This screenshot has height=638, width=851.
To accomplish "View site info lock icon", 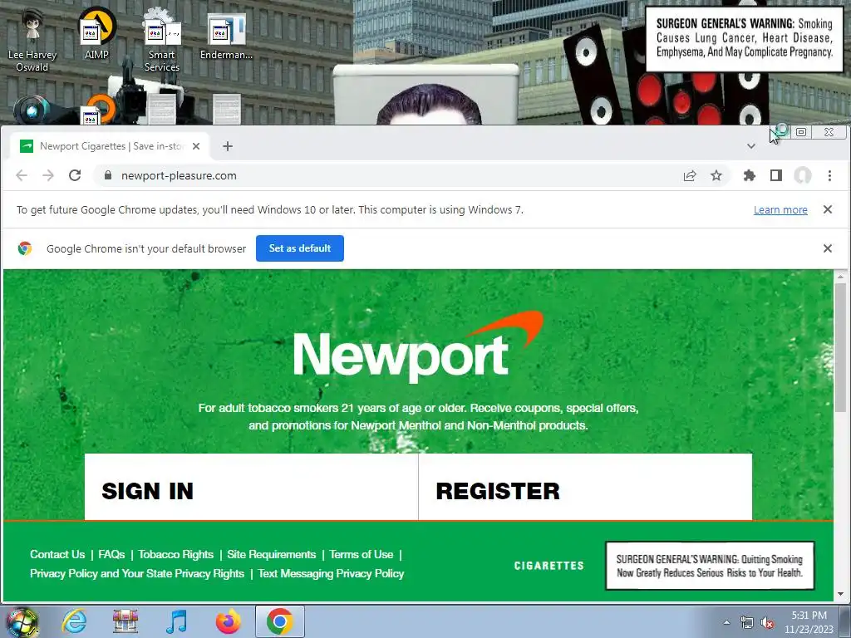I will 108,175.
